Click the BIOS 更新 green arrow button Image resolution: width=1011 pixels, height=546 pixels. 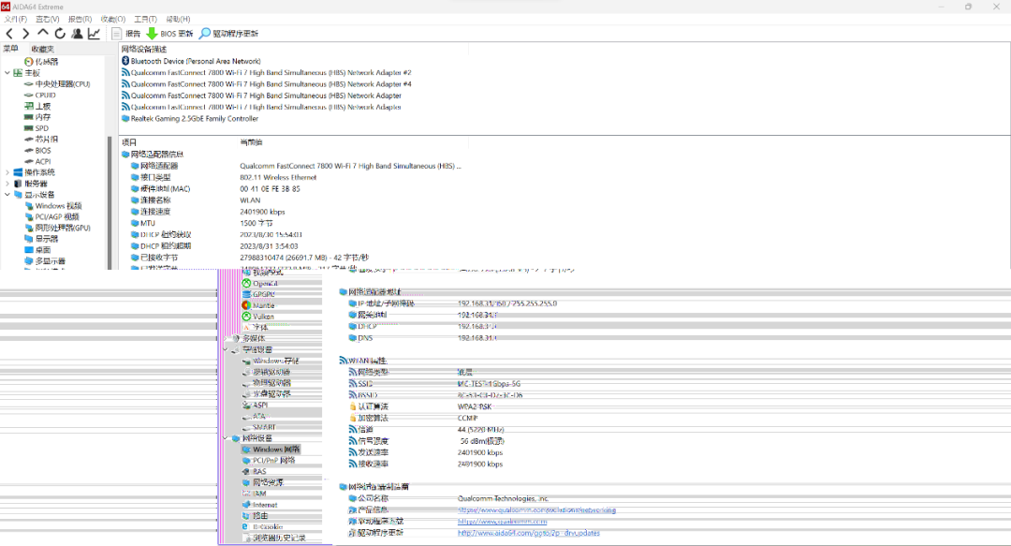pos(169,34)
